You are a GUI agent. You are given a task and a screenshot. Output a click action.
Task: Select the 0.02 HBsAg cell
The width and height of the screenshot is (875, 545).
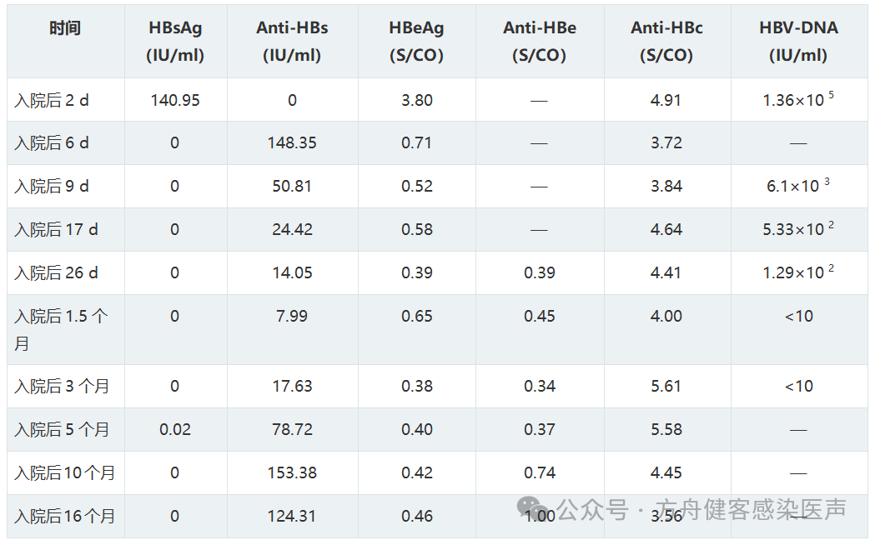click(175, 430)
